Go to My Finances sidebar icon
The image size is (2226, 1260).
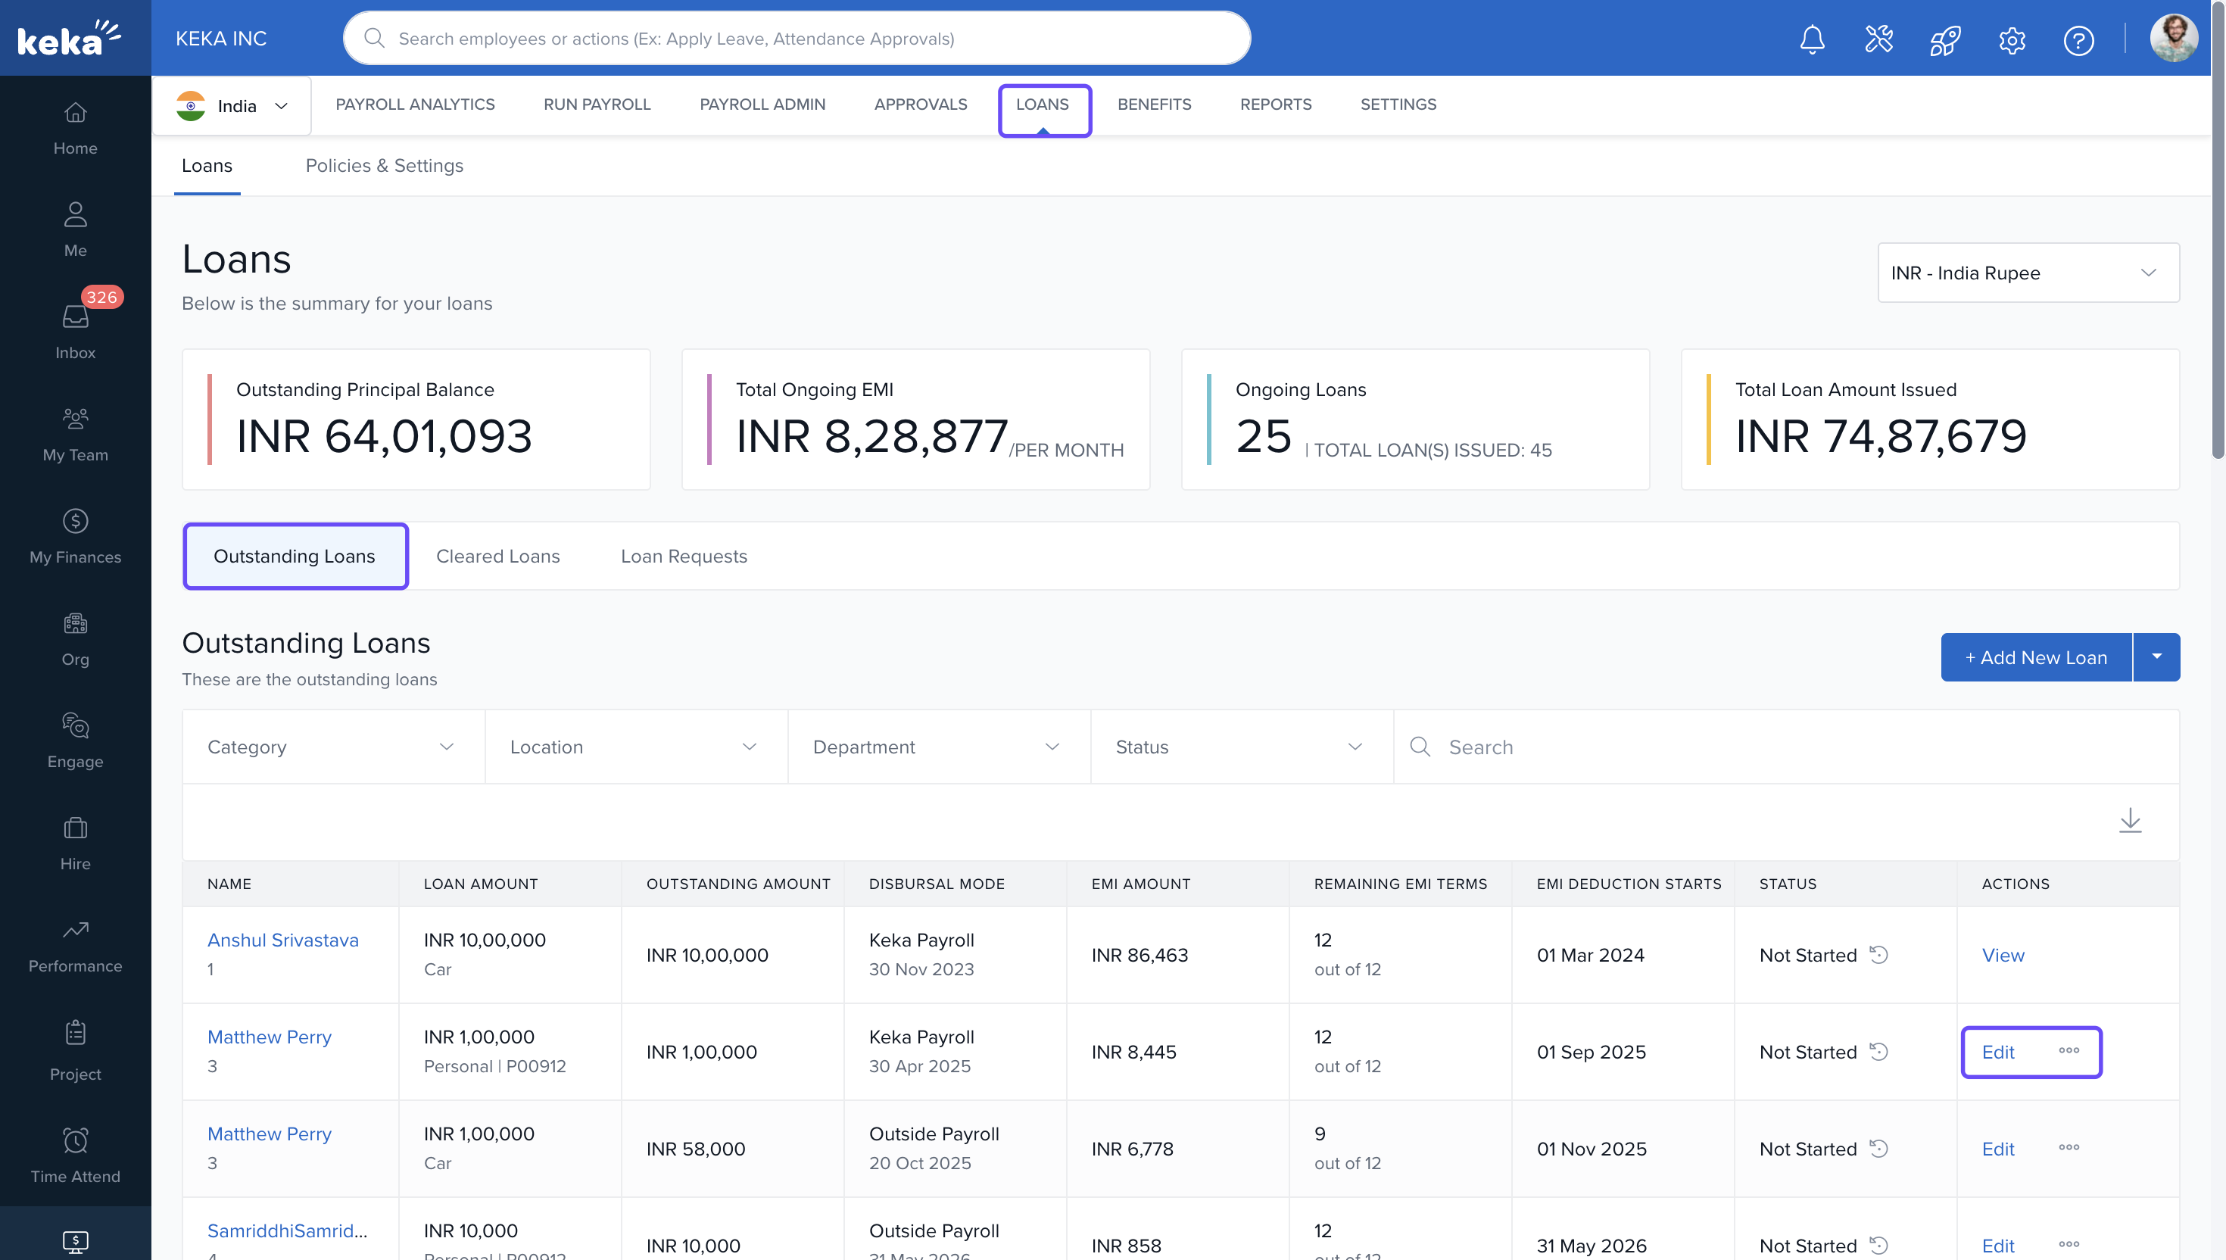(x=75, y=535)
